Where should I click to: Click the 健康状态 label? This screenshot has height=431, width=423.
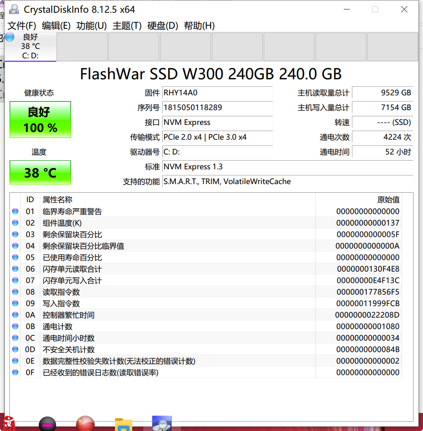pos(39,93)
